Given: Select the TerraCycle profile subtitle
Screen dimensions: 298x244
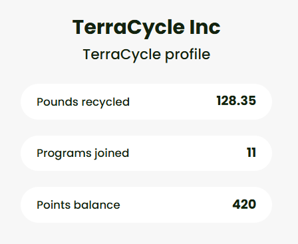Looking at the screenshot, I should [x=146, y=55].
